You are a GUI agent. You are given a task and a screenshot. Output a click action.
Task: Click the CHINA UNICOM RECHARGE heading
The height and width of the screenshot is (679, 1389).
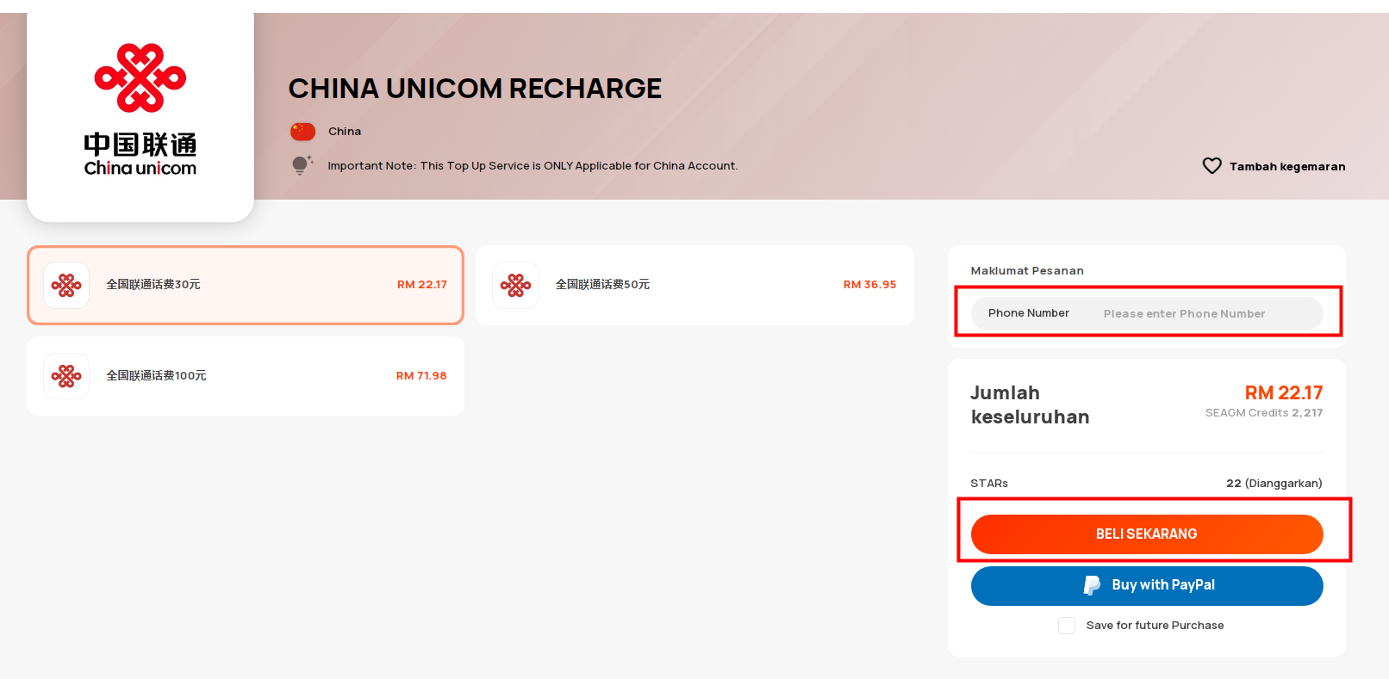(x=475, y=89)
